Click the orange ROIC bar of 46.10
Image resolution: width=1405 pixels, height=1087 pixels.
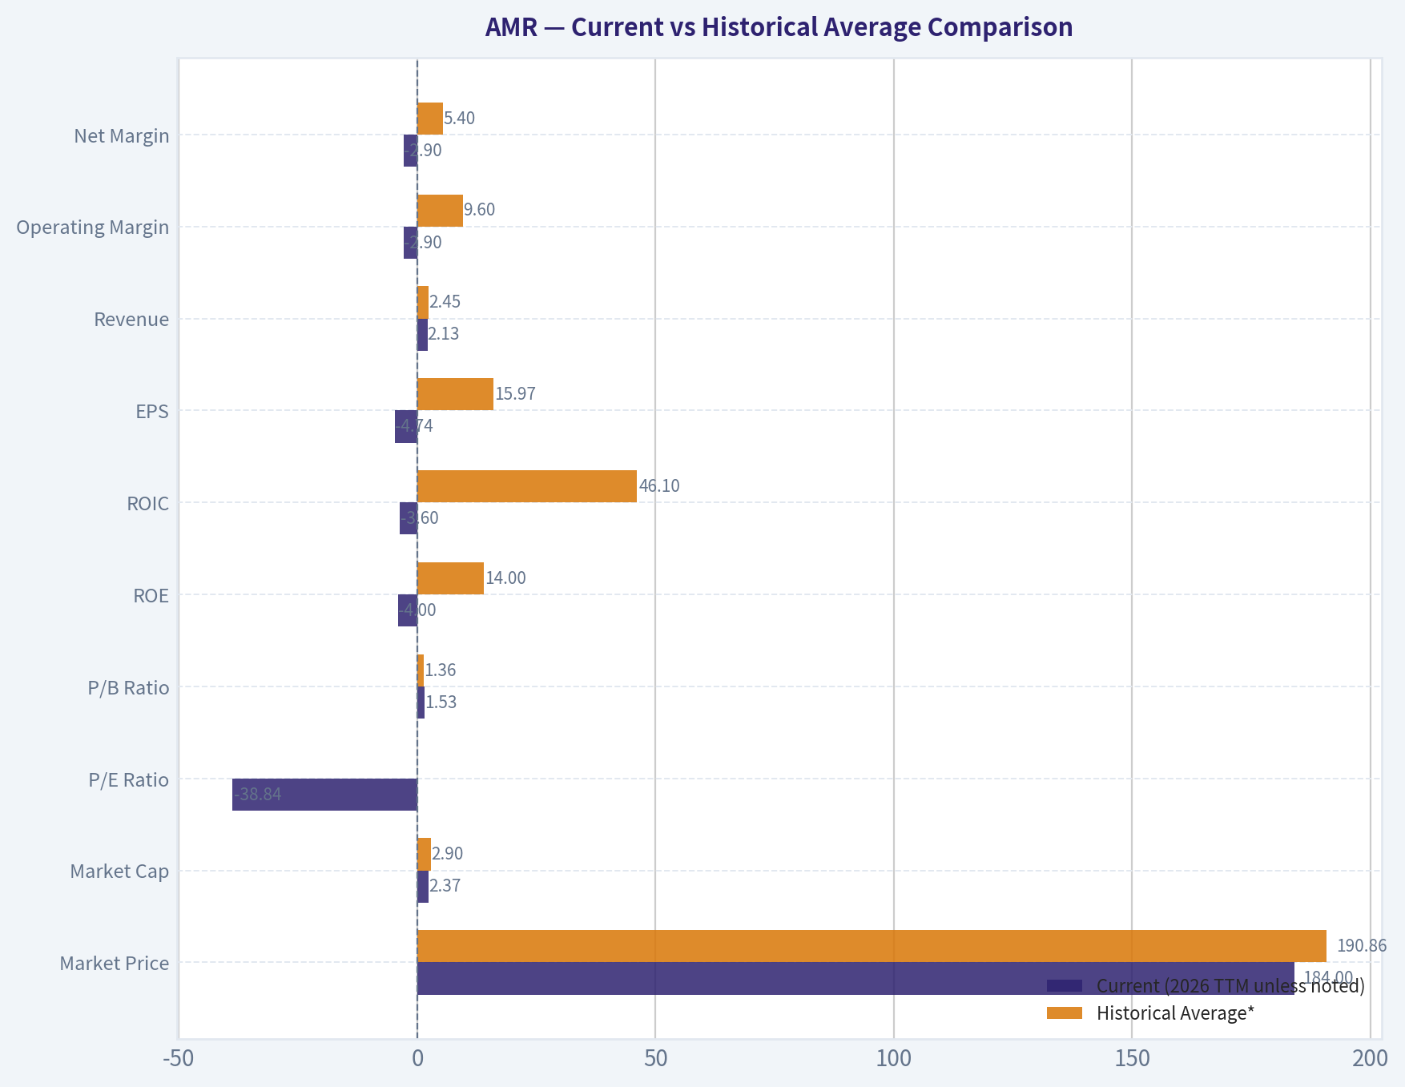(x=527, y=486)
